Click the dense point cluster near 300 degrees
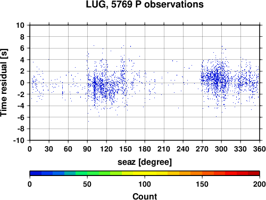The height and width of the screenshot is (200, 266). [217, 79]
